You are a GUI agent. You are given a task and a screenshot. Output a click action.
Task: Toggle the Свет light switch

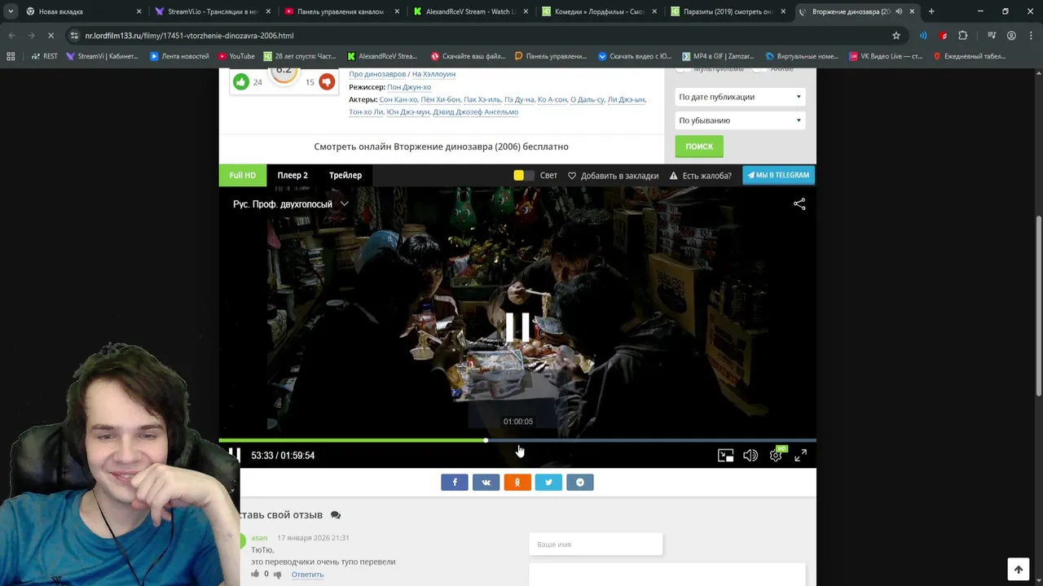point(524,176)
